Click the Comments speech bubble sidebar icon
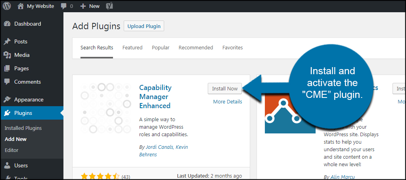 click(7, 82)
